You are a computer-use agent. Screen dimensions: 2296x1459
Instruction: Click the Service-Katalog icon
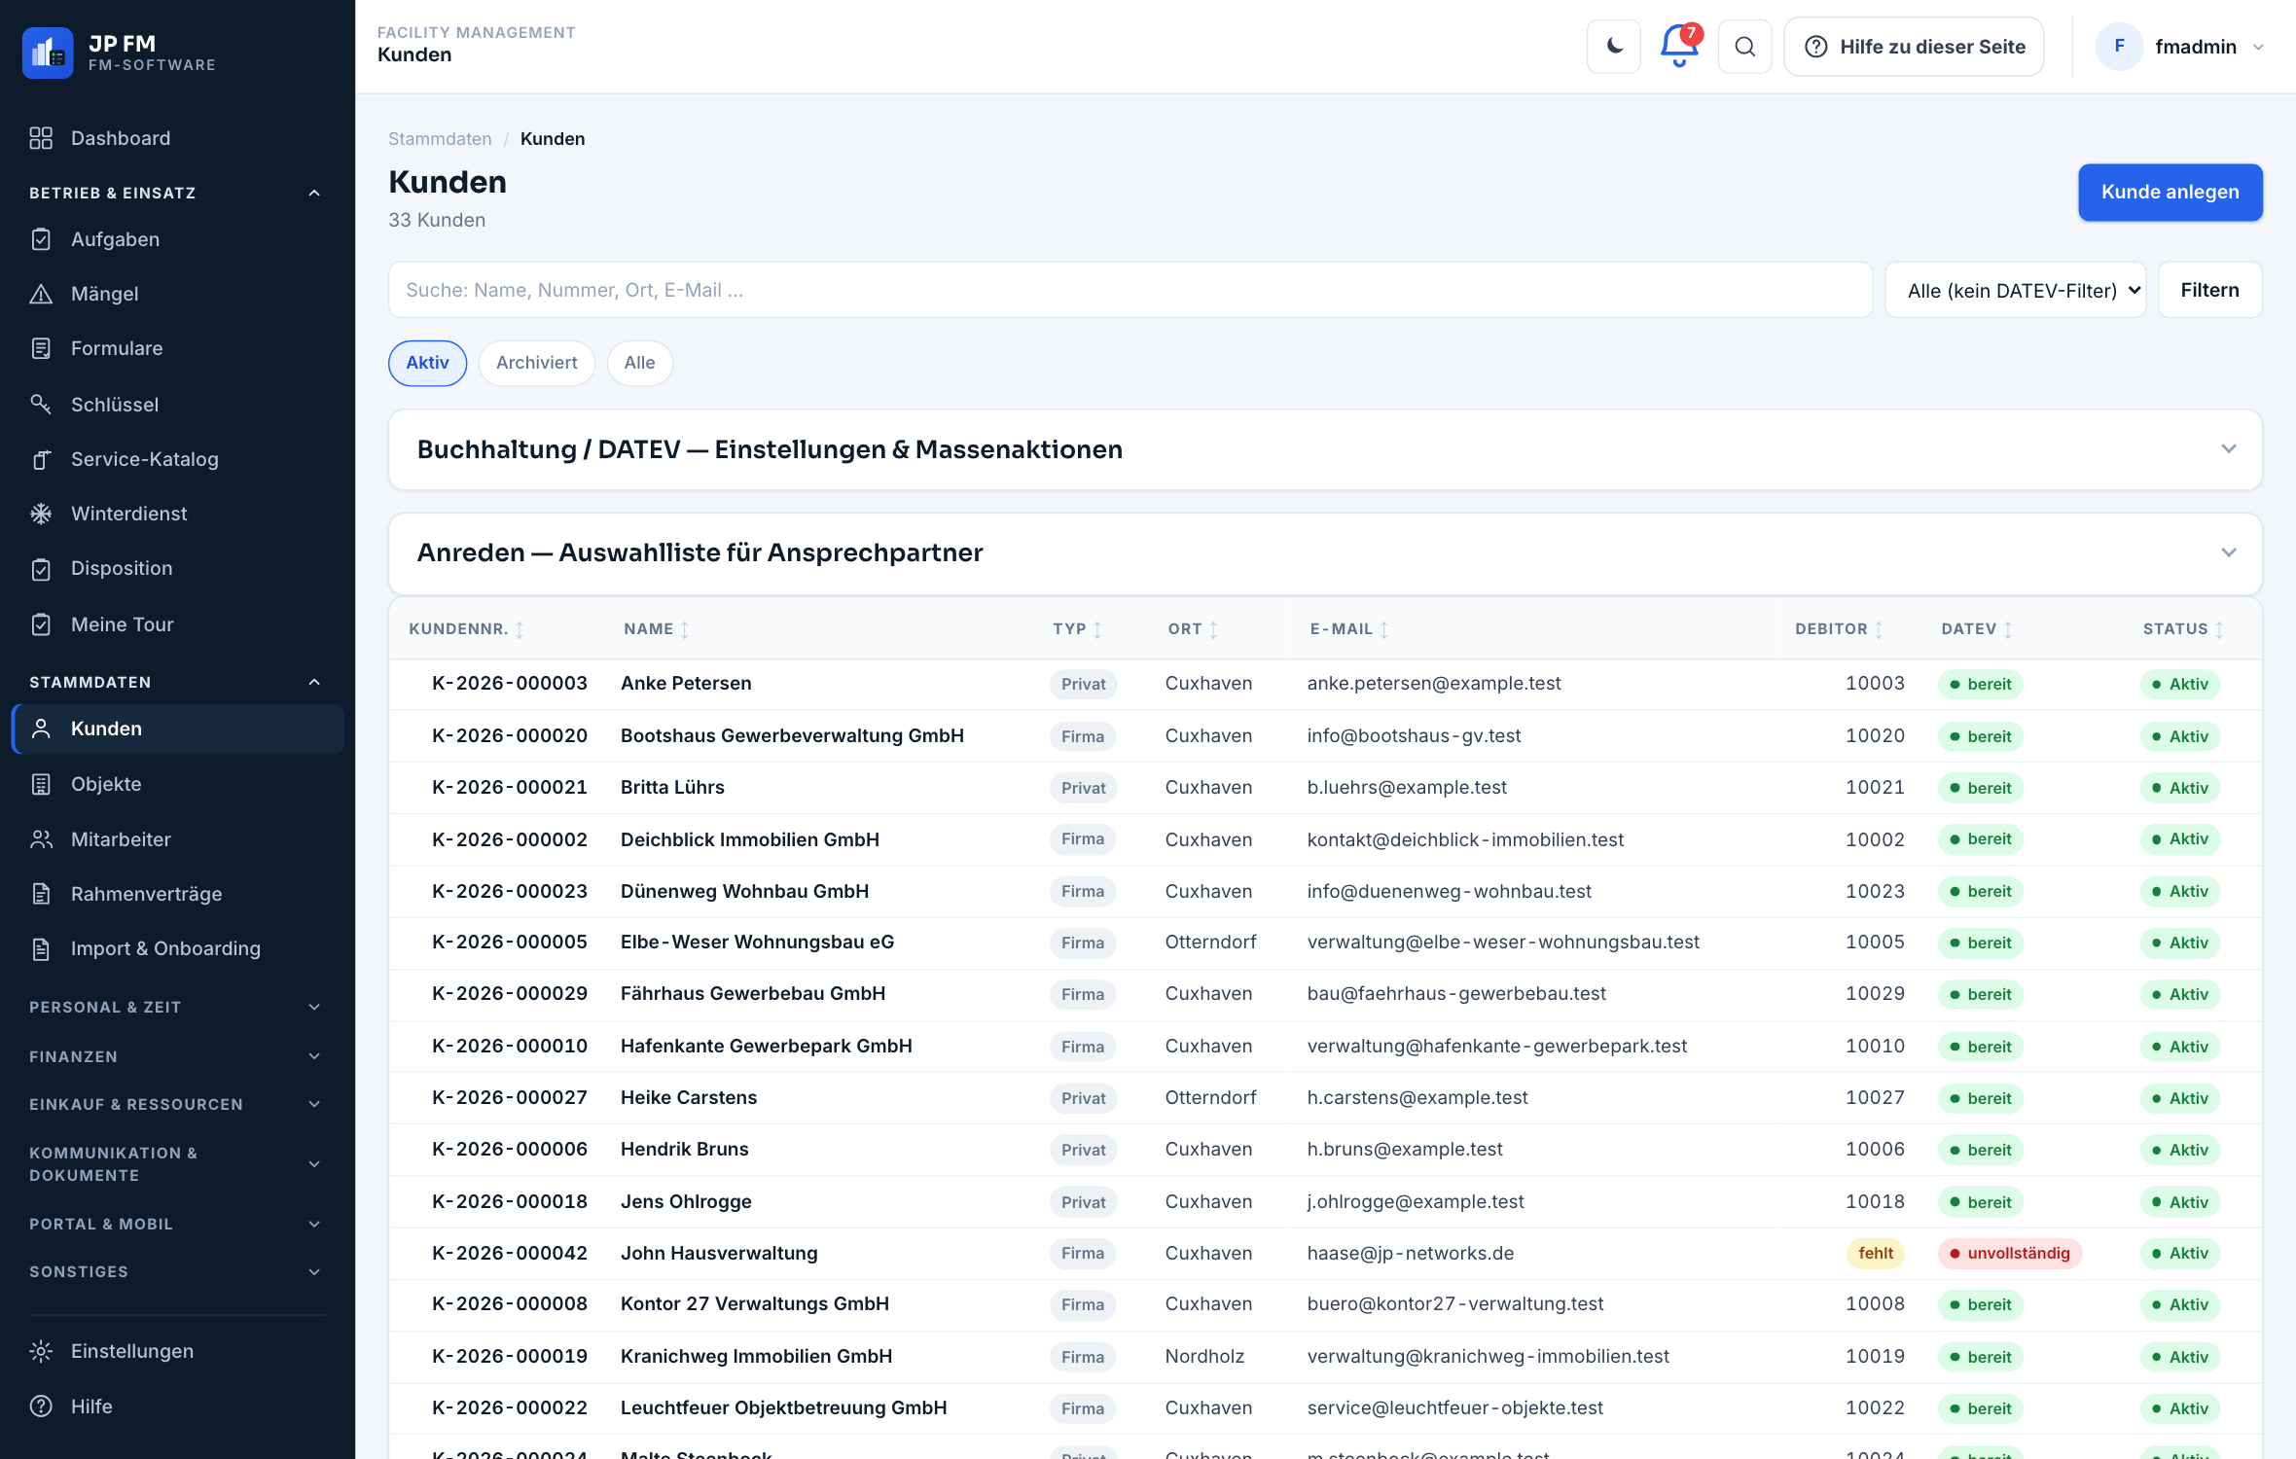tap(41, 459)
